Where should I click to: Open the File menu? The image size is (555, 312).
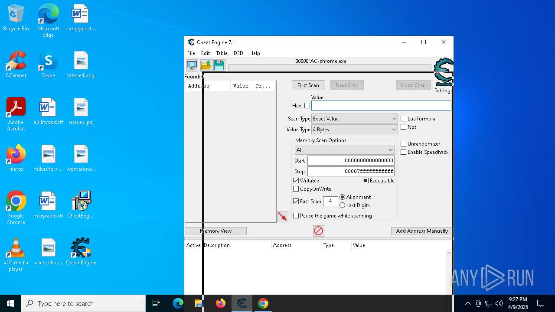pos(191,53)
